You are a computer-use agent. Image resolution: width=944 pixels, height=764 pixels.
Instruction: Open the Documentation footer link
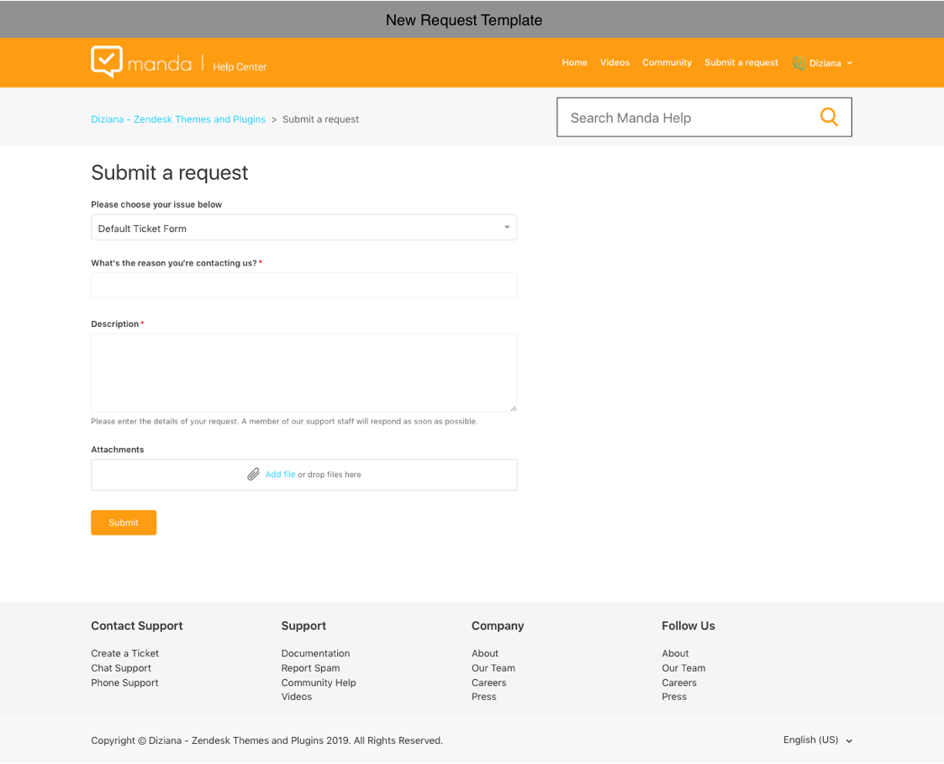tap(315, 653)
